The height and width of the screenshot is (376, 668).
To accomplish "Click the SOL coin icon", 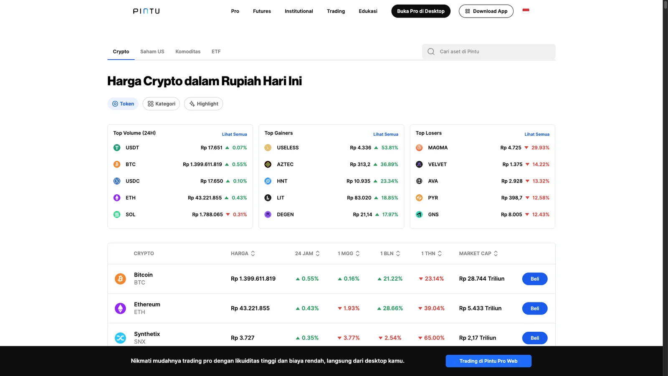I will click(117, 214).
